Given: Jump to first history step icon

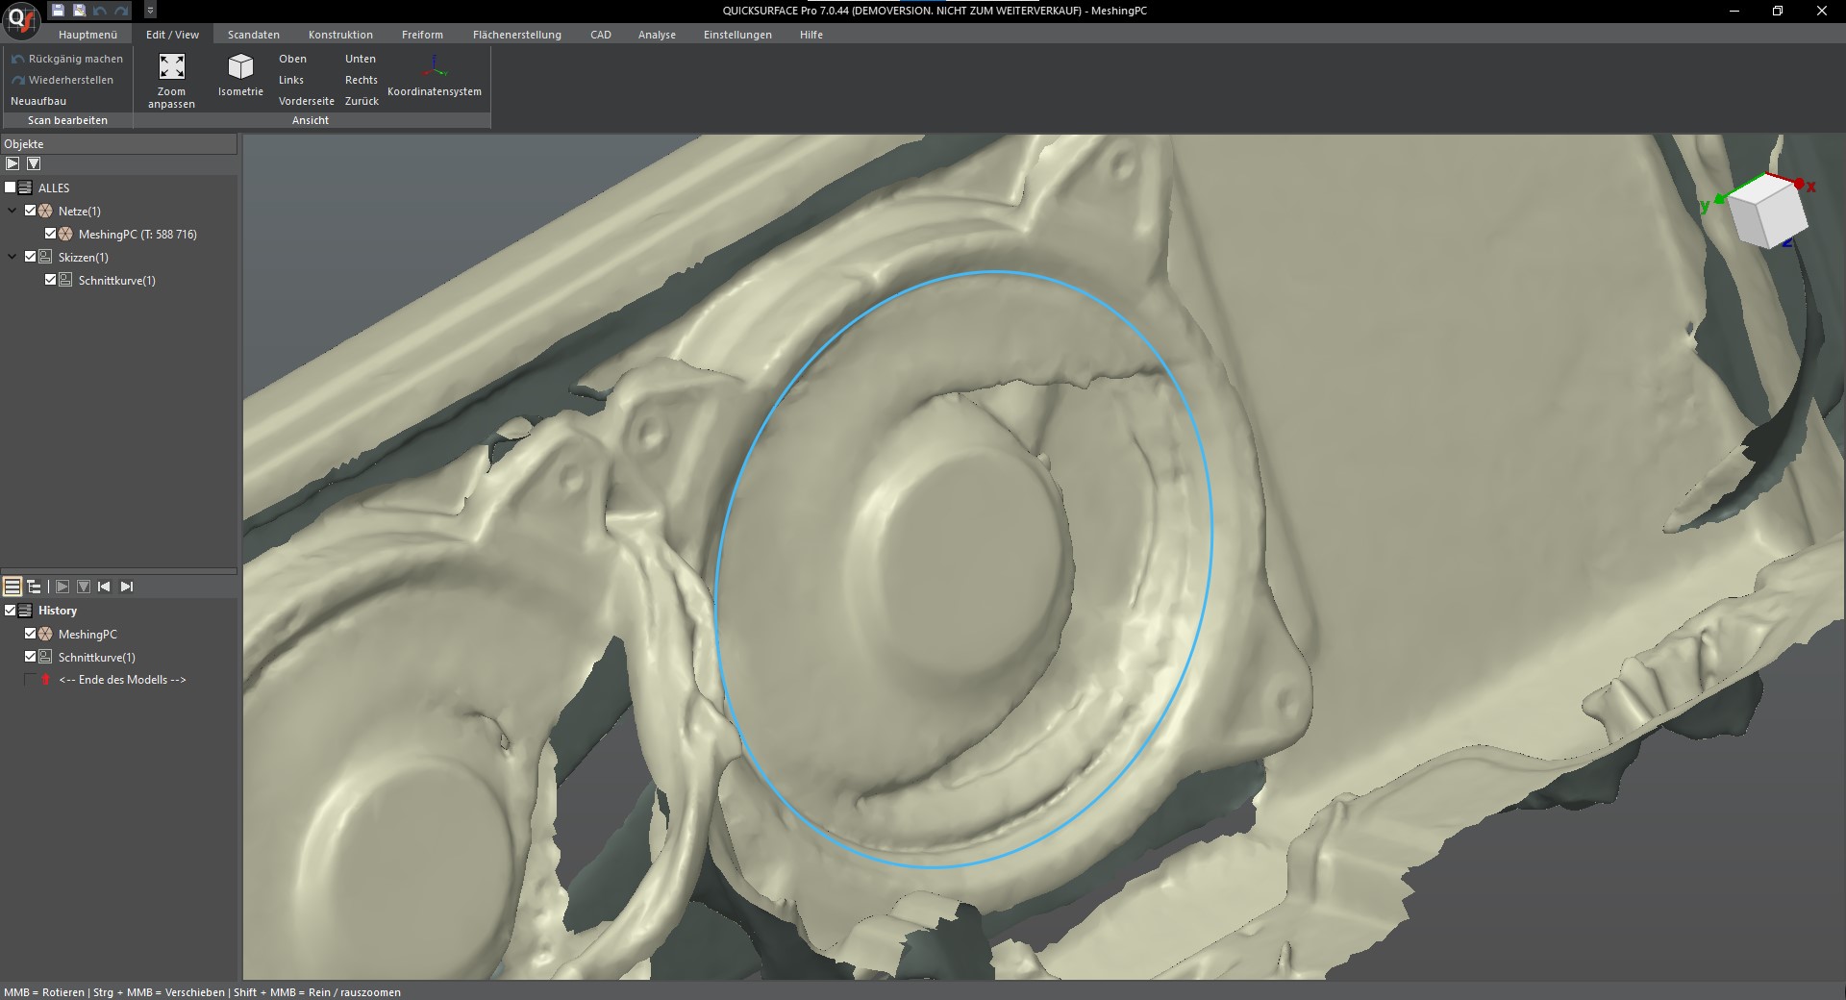Looking at the screenshot, I should [105, 587].
